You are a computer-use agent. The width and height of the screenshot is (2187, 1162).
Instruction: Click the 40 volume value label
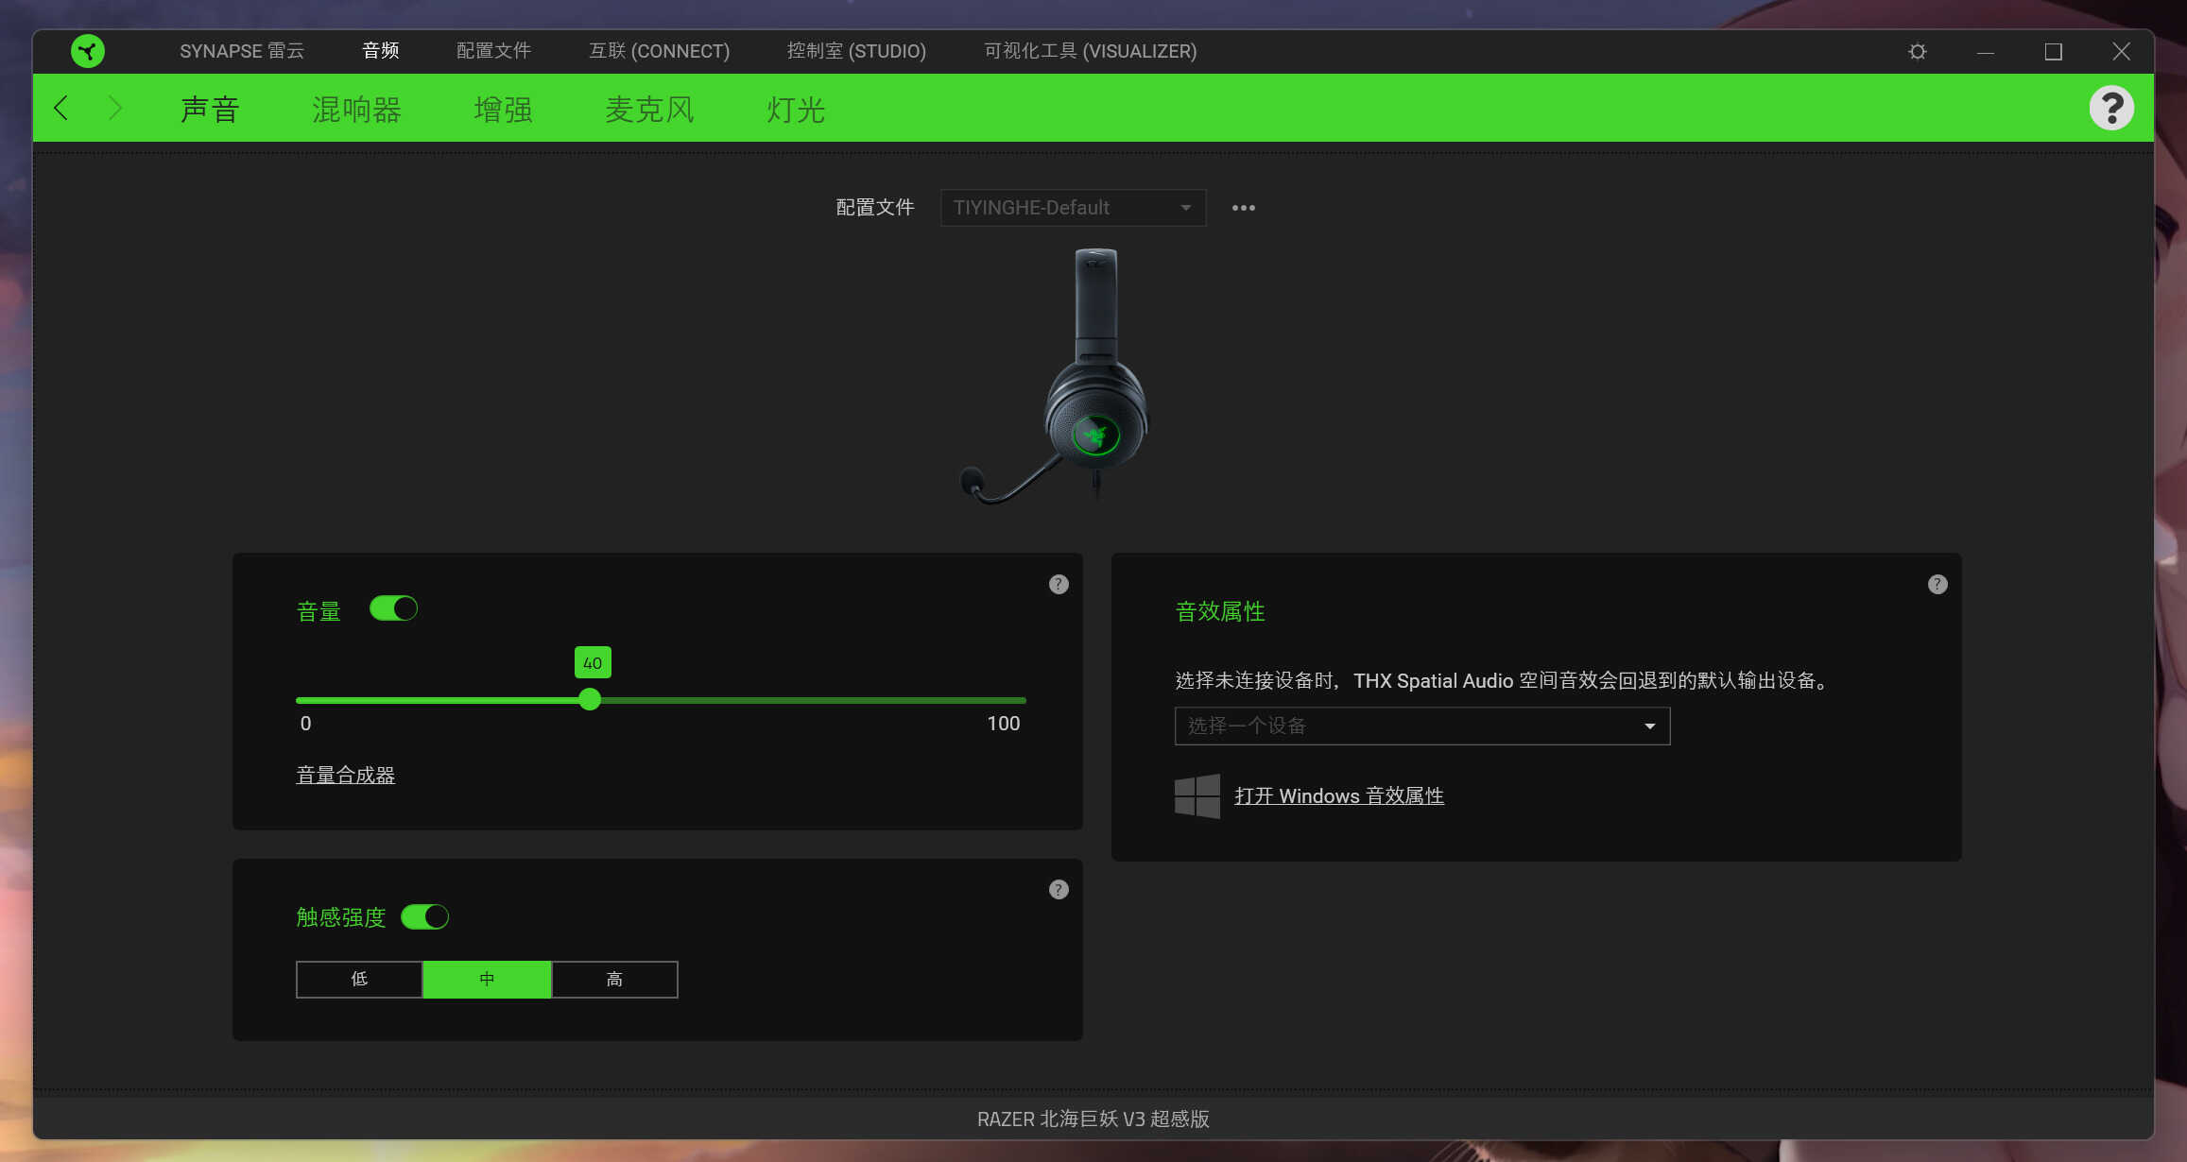(x=593, y=662)
